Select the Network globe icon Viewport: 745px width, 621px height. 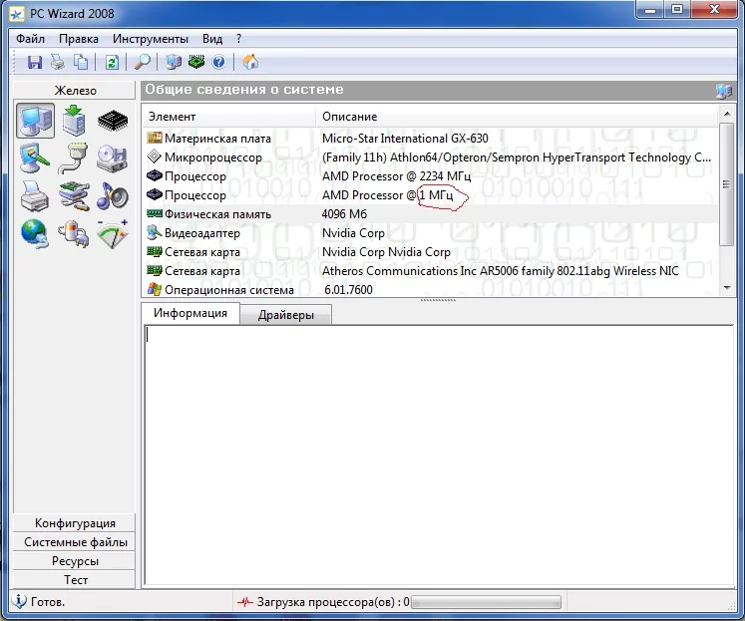click(x=35, y=234)
